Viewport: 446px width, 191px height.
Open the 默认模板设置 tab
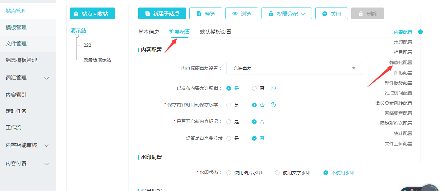coord(216,32)
